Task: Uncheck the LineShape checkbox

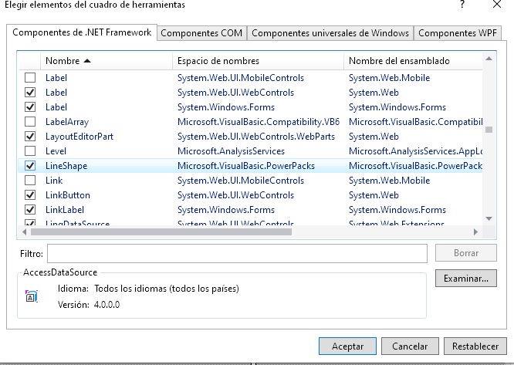Action: (x=30, y=166)
